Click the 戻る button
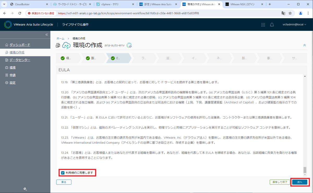The image size is (313, 193). click(x=64, y=182)
